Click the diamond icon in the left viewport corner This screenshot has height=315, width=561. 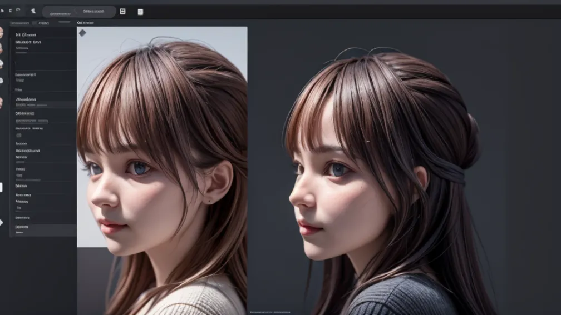pos(82,33)
